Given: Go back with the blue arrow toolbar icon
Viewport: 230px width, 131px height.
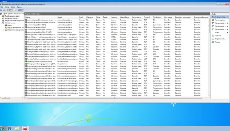Looking at the screenshot, I should [x=1, y=10].
